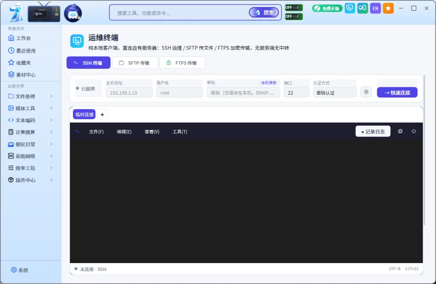
Task: Select the 临时连接 session tab
Action: point(84,114)
